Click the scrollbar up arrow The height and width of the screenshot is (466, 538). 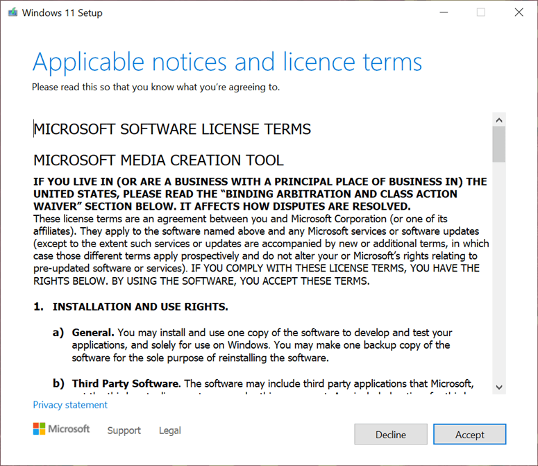pos(499,119)
